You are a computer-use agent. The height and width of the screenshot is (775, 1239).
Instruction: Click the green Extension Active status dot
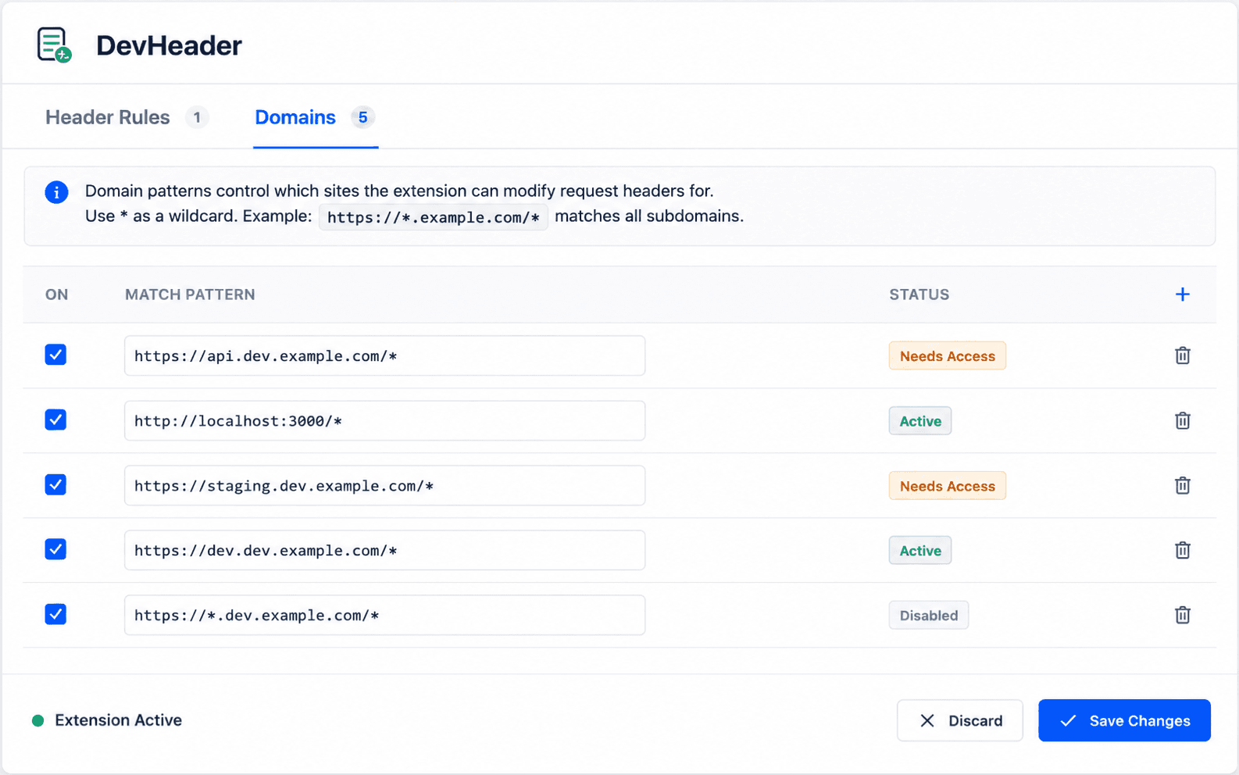click(x=37, y=720)
